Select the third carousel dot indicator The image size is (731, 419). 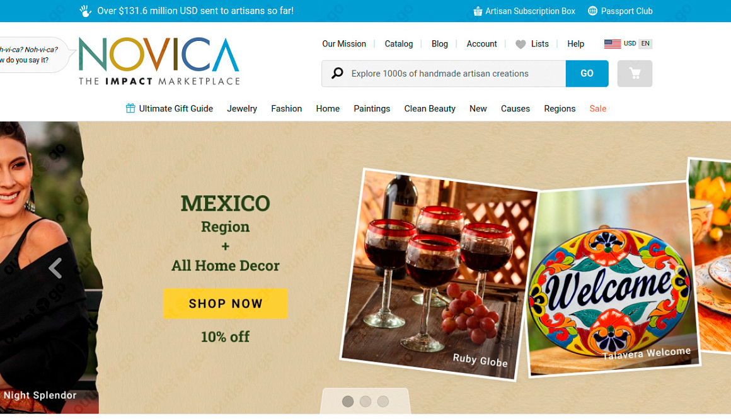tap(383, 401)
